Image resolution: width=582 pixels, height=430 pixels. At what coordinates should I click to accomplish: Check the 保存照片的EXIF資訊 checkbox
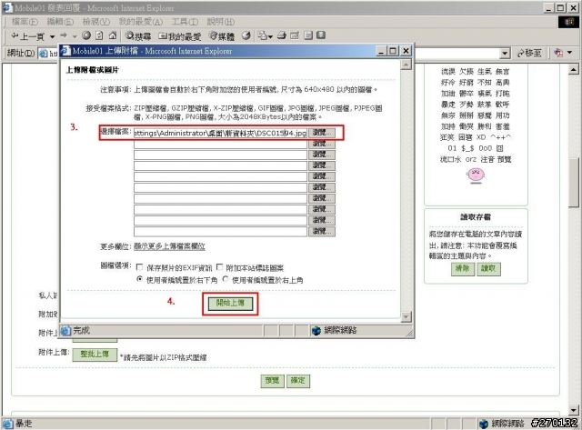point(139,267)
